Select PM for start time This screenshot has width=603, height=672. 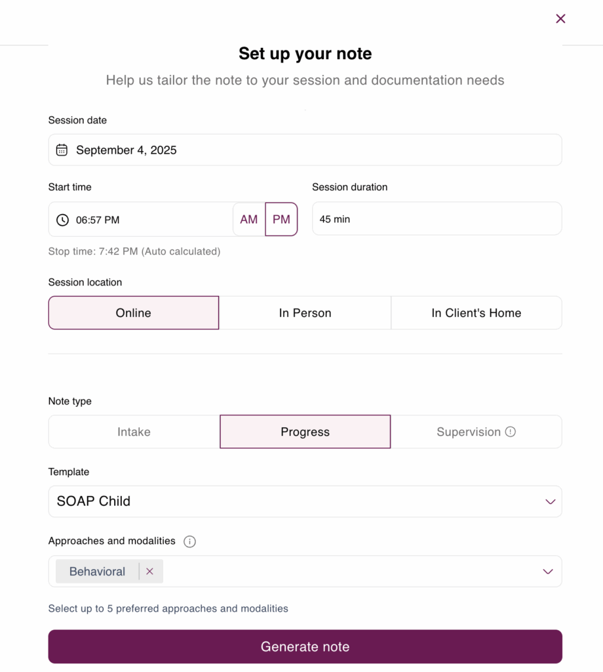(x=281, y=219)
